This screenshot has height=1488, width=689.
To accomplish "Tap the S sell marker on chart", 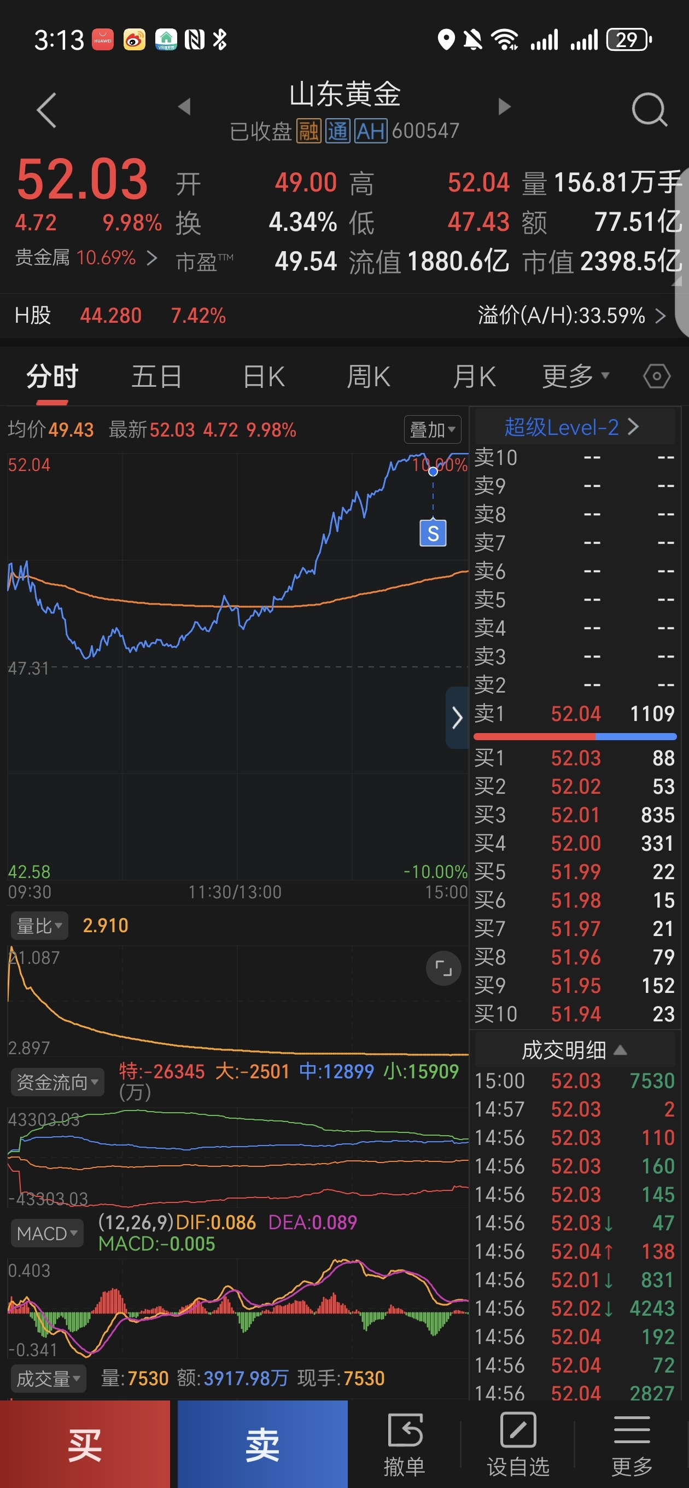I will point(433,533).
